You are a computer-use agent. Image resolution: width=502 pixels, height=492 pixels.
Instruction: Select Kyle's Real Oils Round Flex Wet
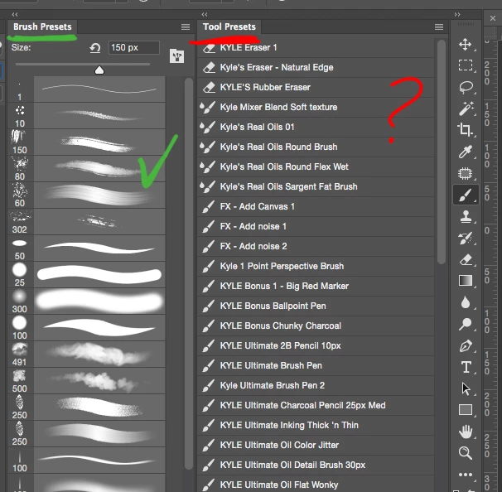(x=316, y=166)
